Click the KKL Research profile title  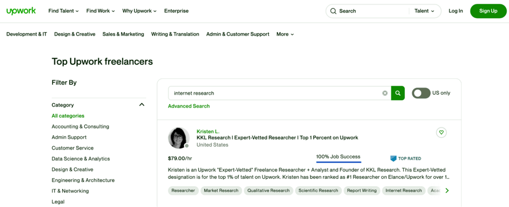point(277,138)
